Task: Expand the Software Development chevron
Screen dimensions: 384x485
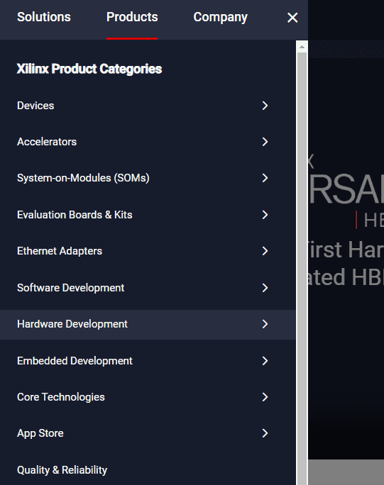Action: coord(265,288)
